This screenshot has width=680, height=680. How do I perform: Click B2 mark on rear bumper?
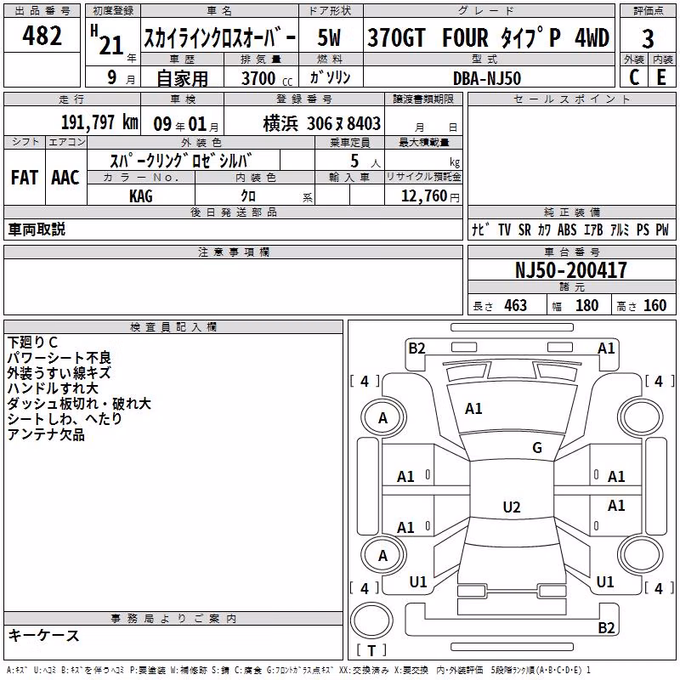(606, 628)
